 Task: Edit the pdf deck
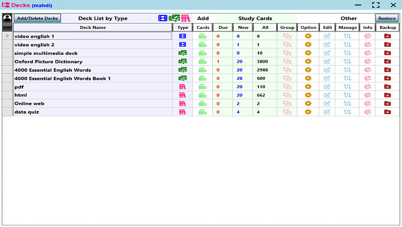pos(327,87)
